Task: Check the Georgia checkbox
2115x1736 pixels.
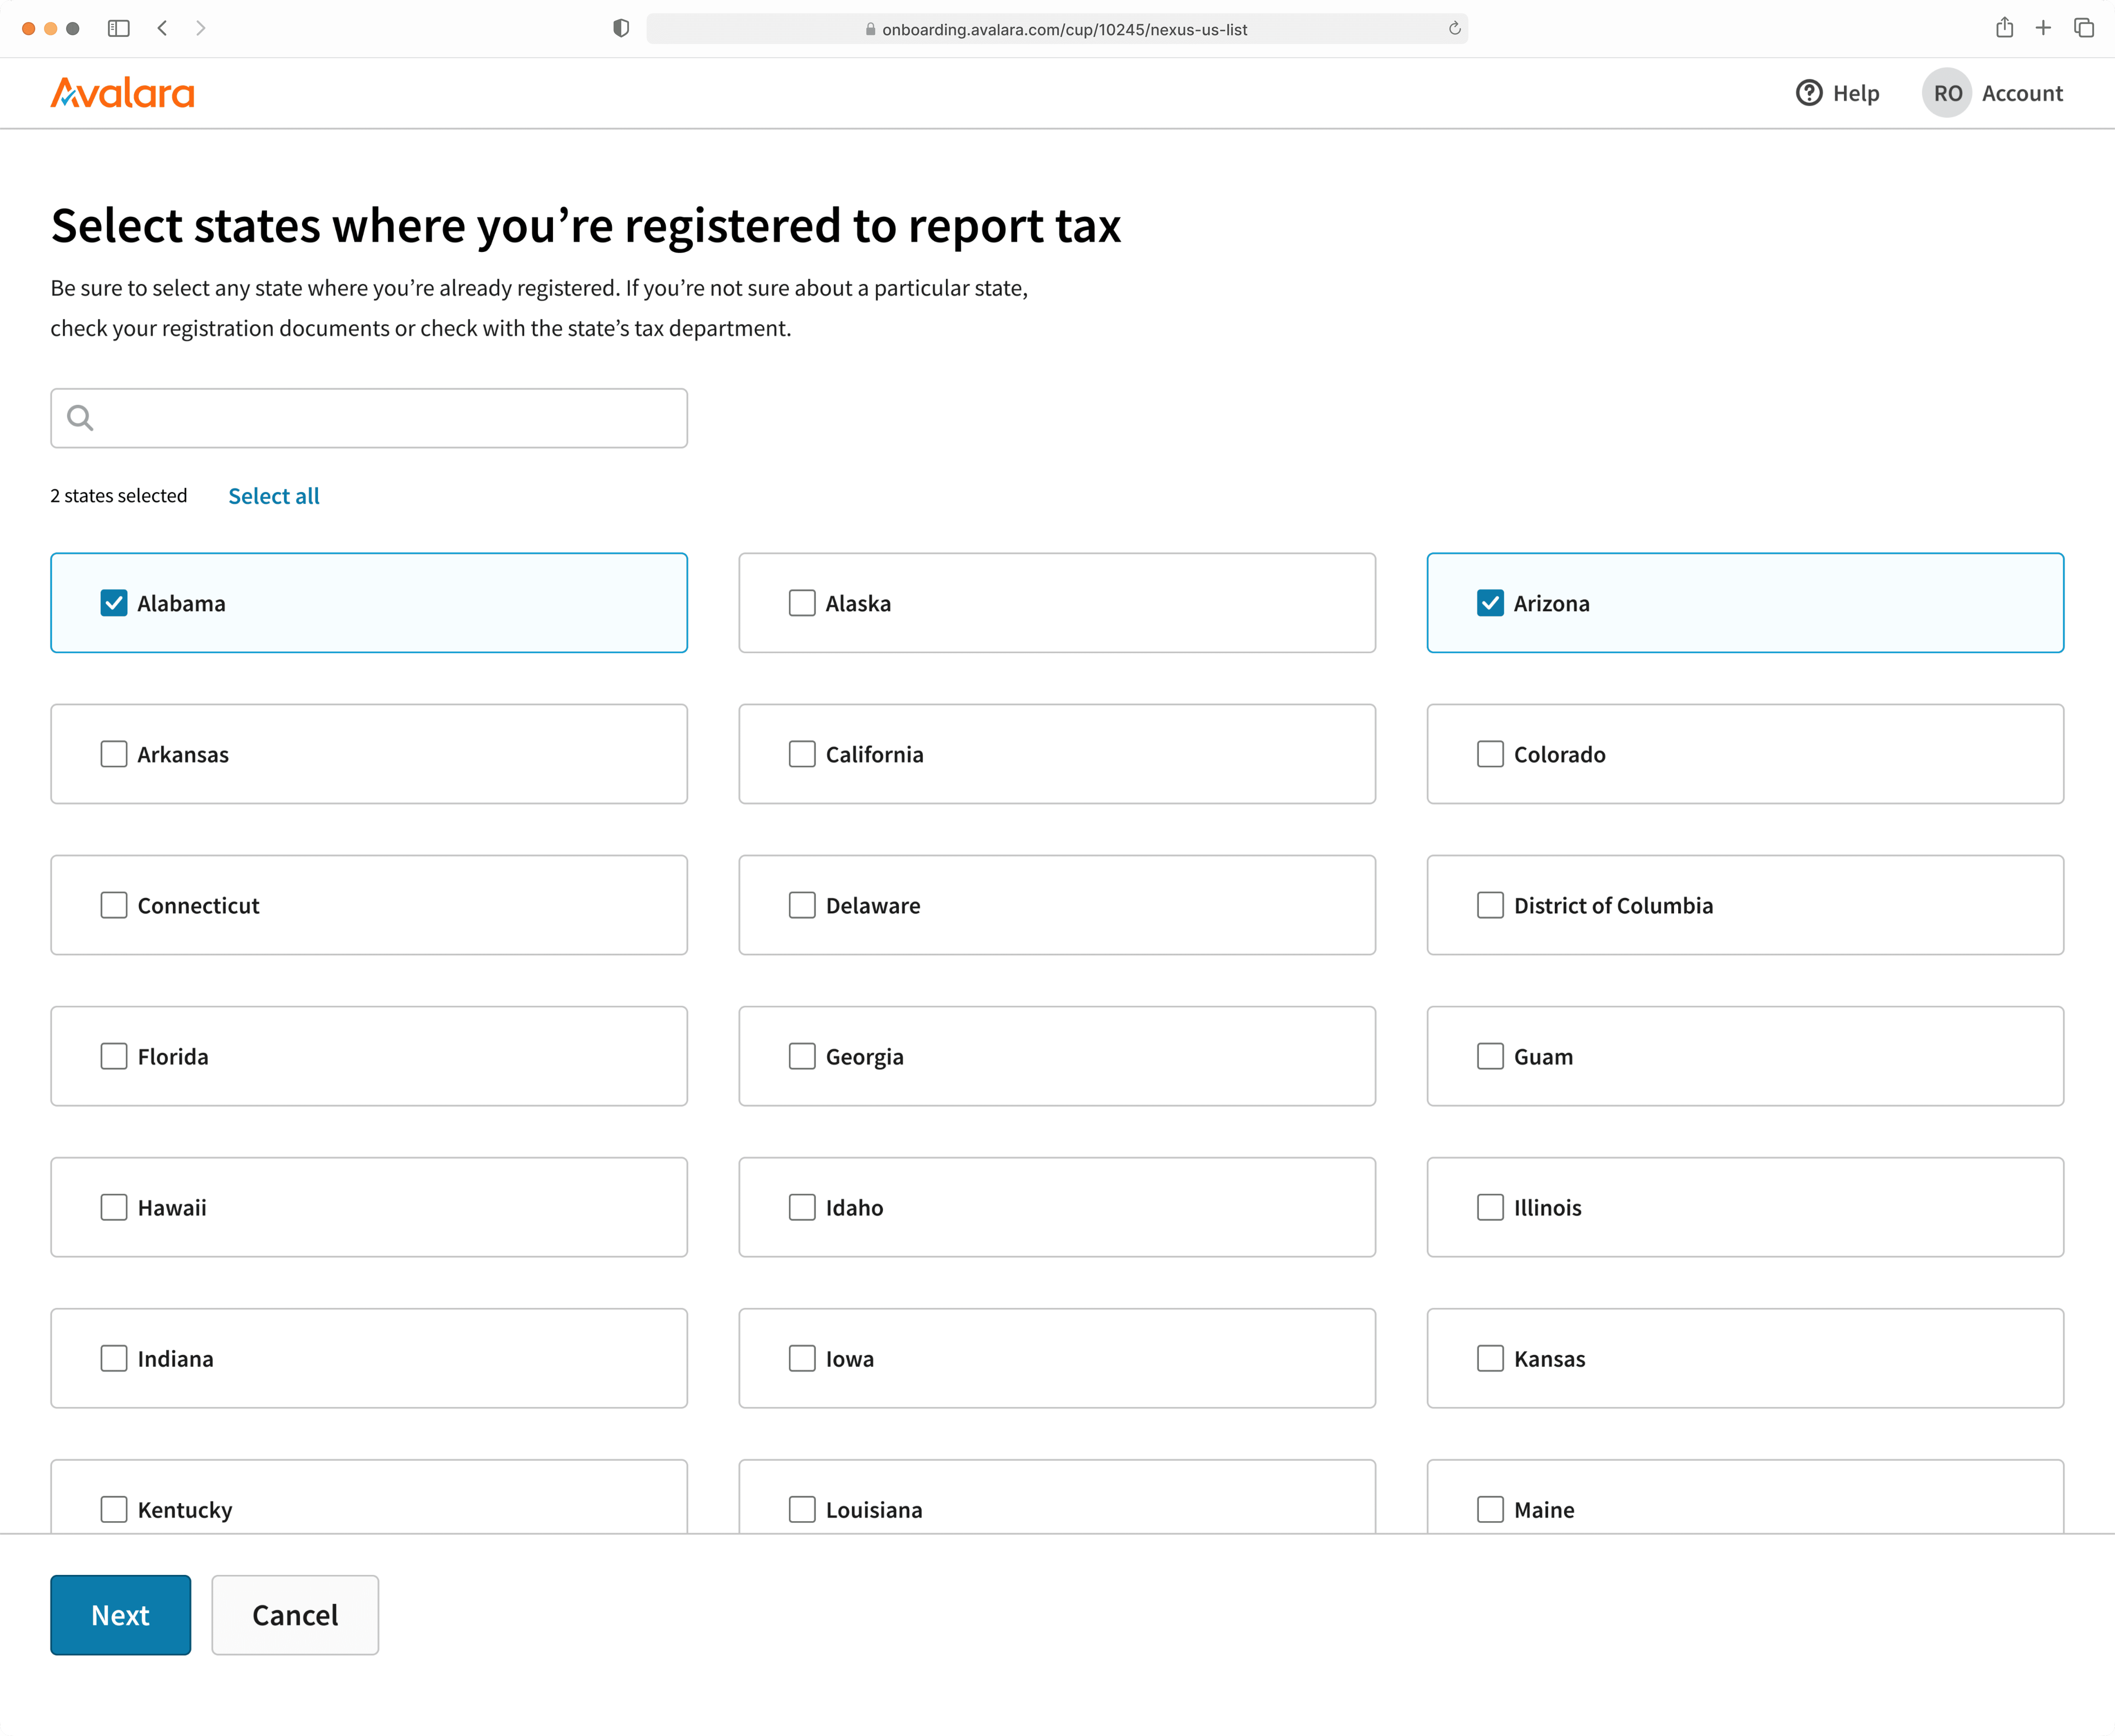Action: point(802,1056)
